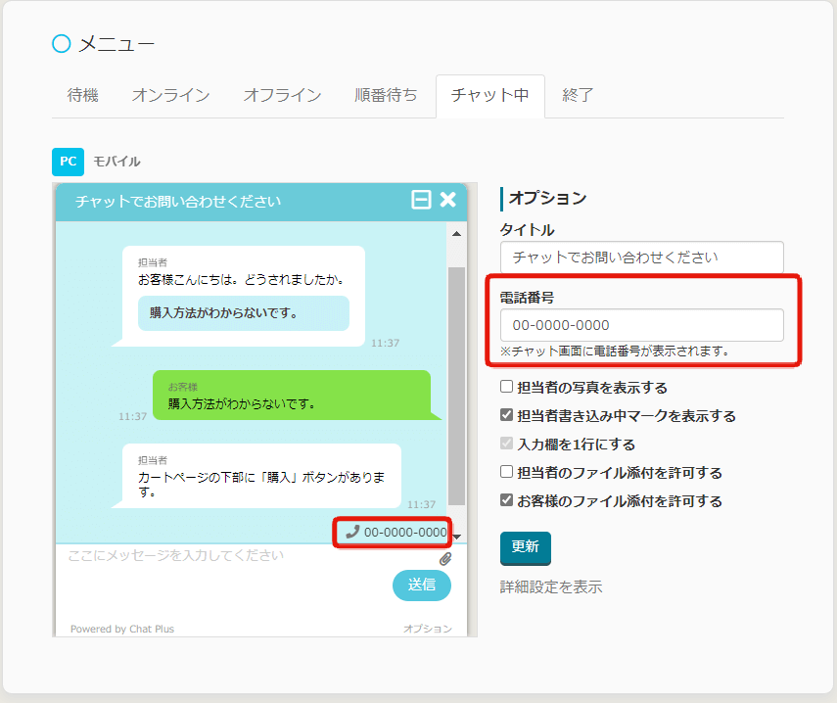Select the チャット中 tab
Viewport: 837px width, 703px height.
point(490,96)
